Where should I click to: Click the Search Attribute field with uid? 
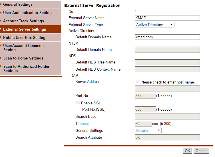[167, 137]
